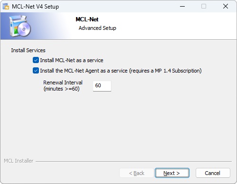Click the greyed-out < Back button
237x184 pixels.
[136, 173]
